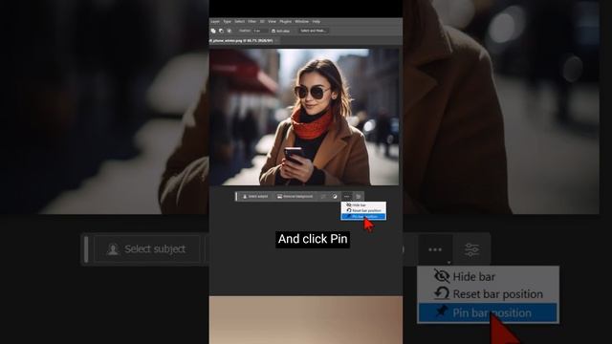The width and height of the screenshot is (612, 344).
Task: Click the enlarged sliders properties icon
Action: (x=471, y=249)
